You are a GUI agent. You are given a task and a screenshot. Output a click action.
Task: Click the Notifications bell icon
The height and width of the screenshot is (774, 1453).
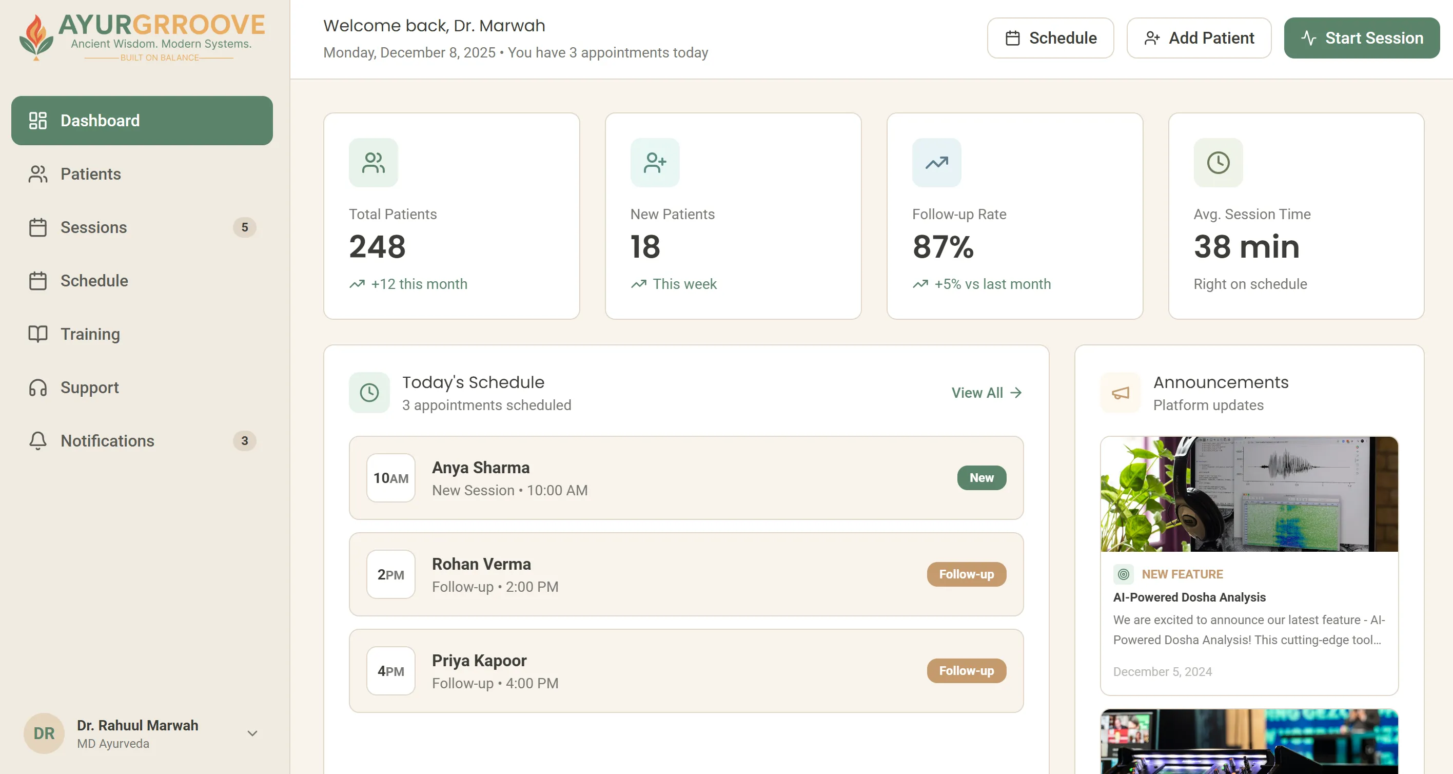[x=38, y=440]
